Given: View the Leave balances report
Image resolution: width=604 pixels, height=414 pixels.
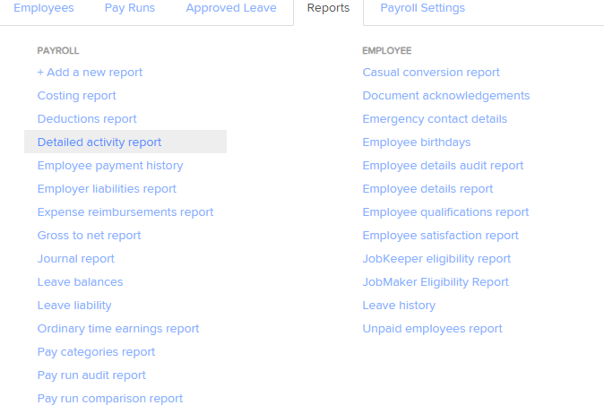Looking at the screenshot, I should [80, 282].
